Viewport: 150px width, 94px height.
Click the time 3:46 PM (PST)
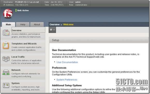[x=57, y=5]
